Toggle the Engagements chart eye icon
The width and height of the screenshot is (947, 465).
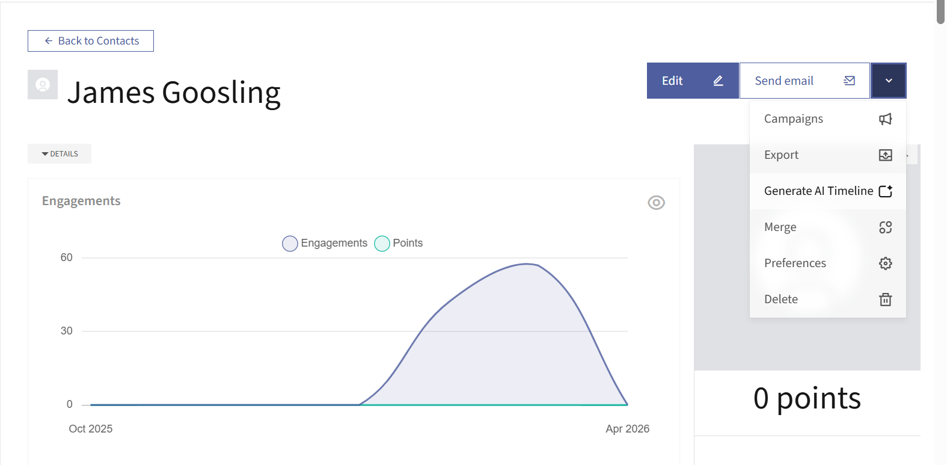[x=656, y=203]
